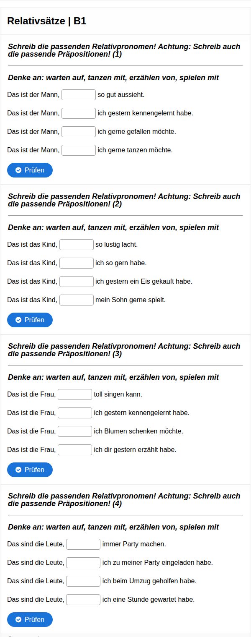Click the blank before "ich eine Stunde gewartet habe"

click(x=83, y=600)
